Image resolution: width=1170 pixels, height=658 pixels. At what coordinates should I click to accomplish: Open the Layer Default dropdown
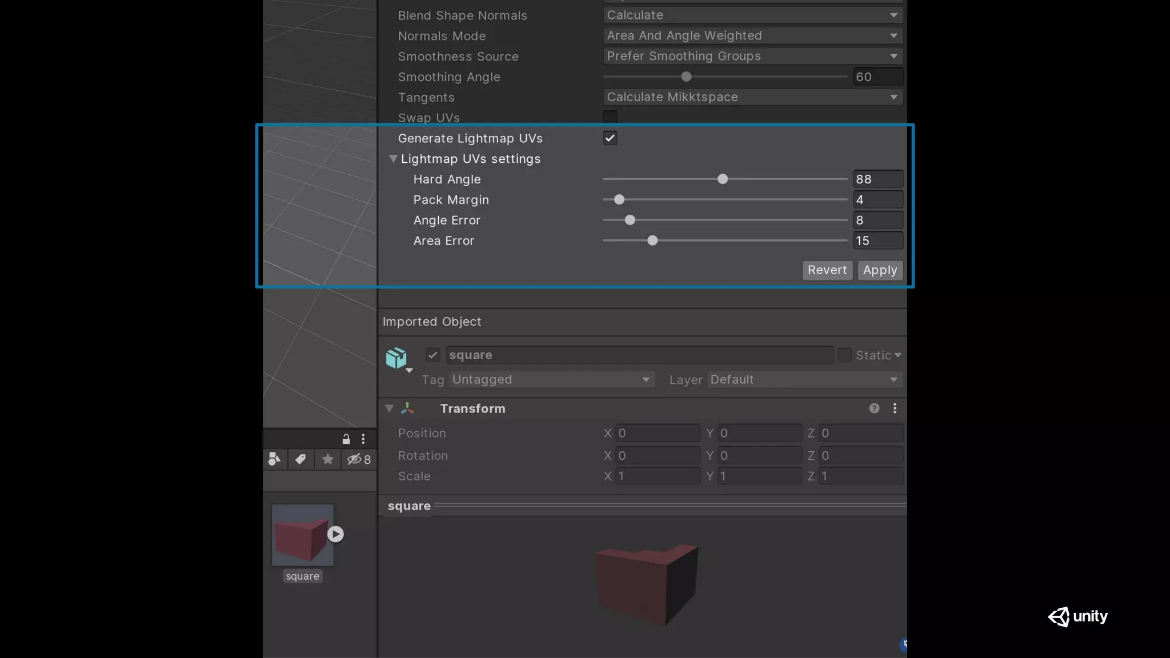click(x=804, y=380)
